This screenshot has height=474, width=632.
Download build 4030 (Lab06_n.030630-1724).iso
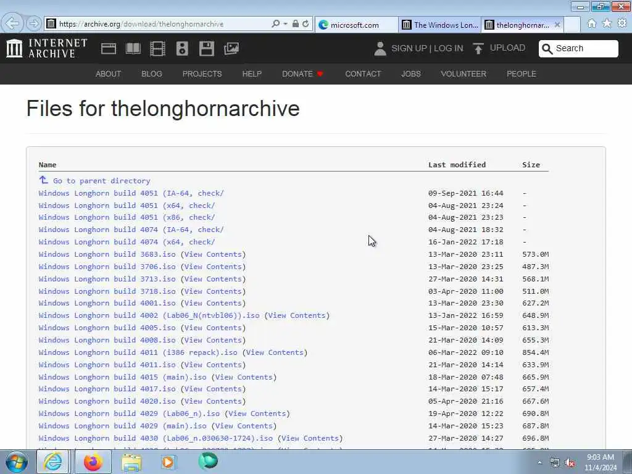pos(156,438)
